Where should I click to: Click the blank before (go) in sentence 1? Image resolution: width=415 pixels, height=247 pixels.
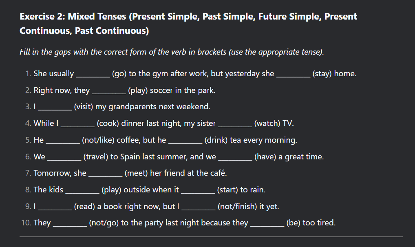pos(93,75)
